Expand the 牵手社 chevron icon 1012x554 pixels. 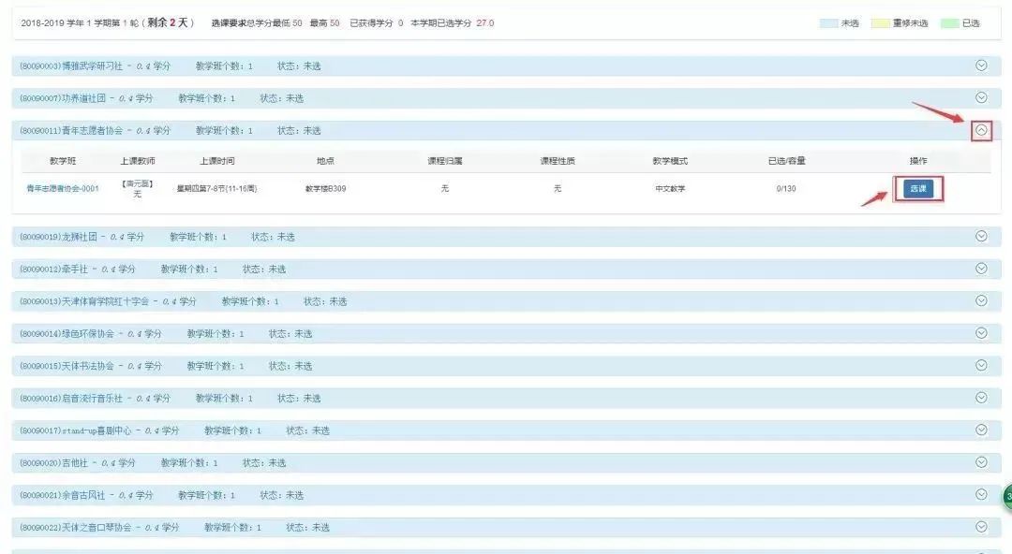(x=981, y=269)
